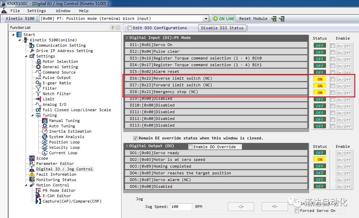Click the E-gear Ratio icon
The image size is (359, 218).
point(38,83)
